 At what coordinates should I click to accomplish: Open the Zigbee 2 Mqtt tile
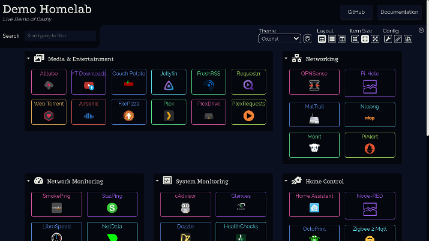point(370,233)
